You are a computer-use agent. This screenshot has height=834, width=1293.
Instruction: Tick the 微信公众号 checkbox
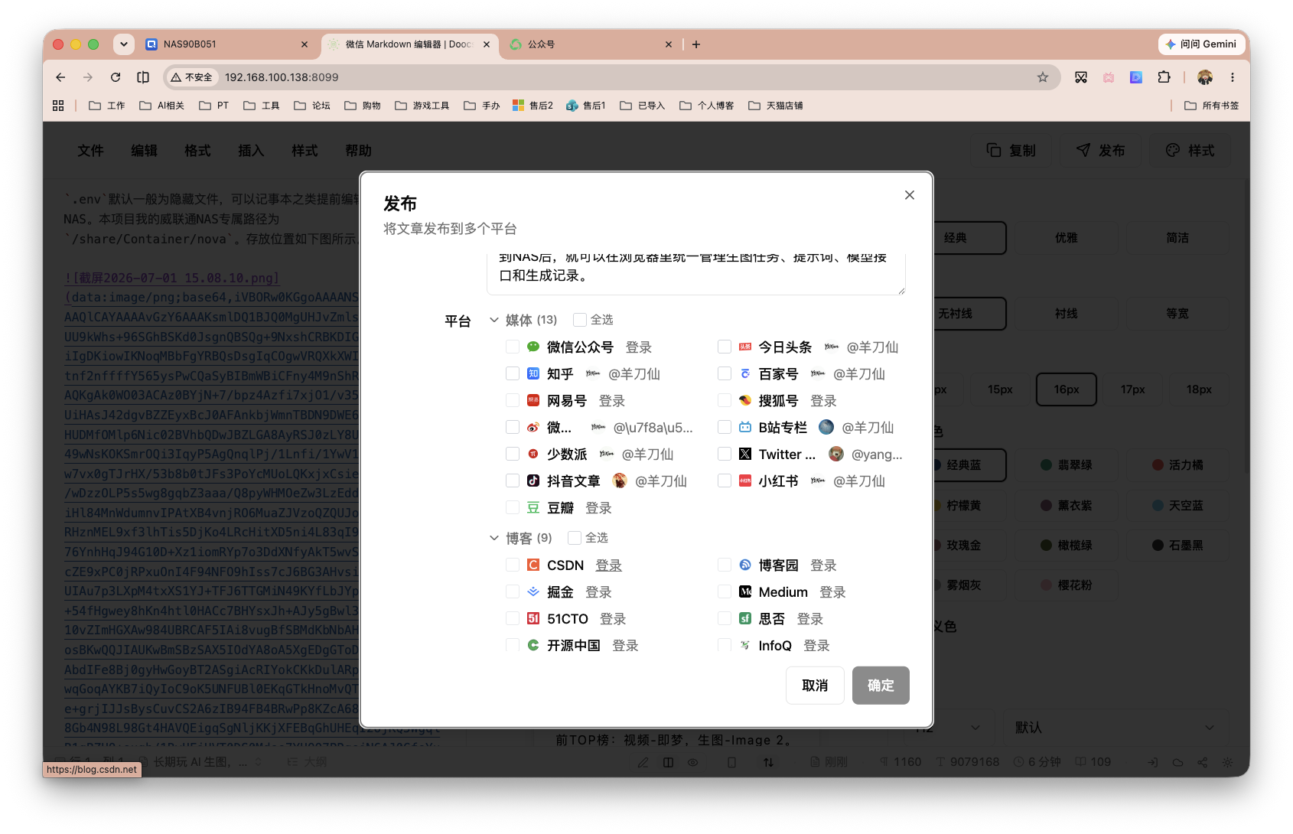[x=513, y=347]
